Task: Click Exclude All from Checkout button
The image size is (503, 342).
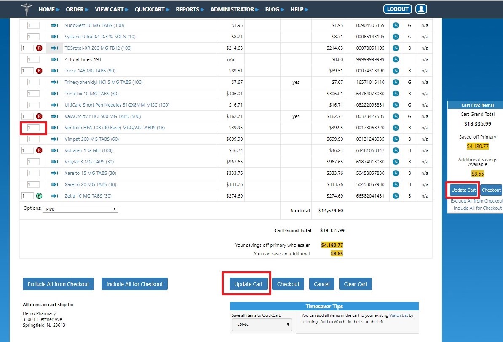Action: click(59, 284)
